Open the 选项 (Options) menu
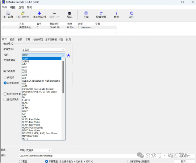Screen dimensions: 196x163 click(x=21, y=7)
